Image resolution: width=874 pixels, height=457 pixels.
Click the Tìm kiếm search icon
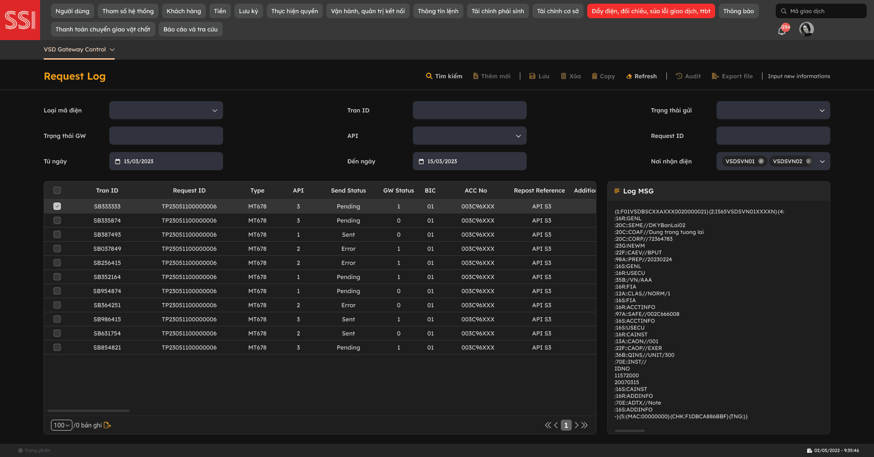coord(429,76)
